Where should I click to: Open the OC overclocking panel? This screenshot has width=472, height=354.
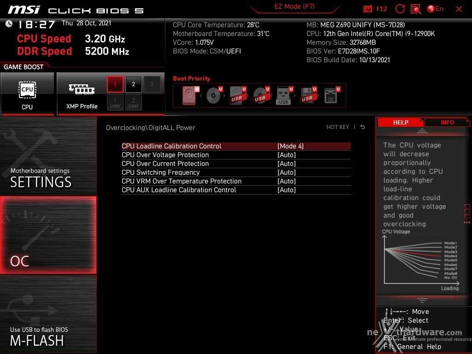(x=48, y=235)
